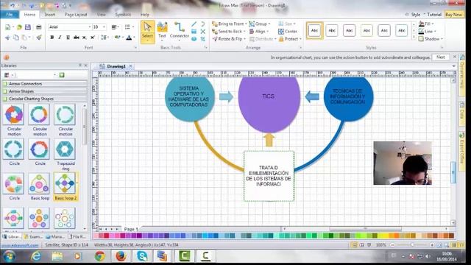Open the Tutorial link

point(434,15)
